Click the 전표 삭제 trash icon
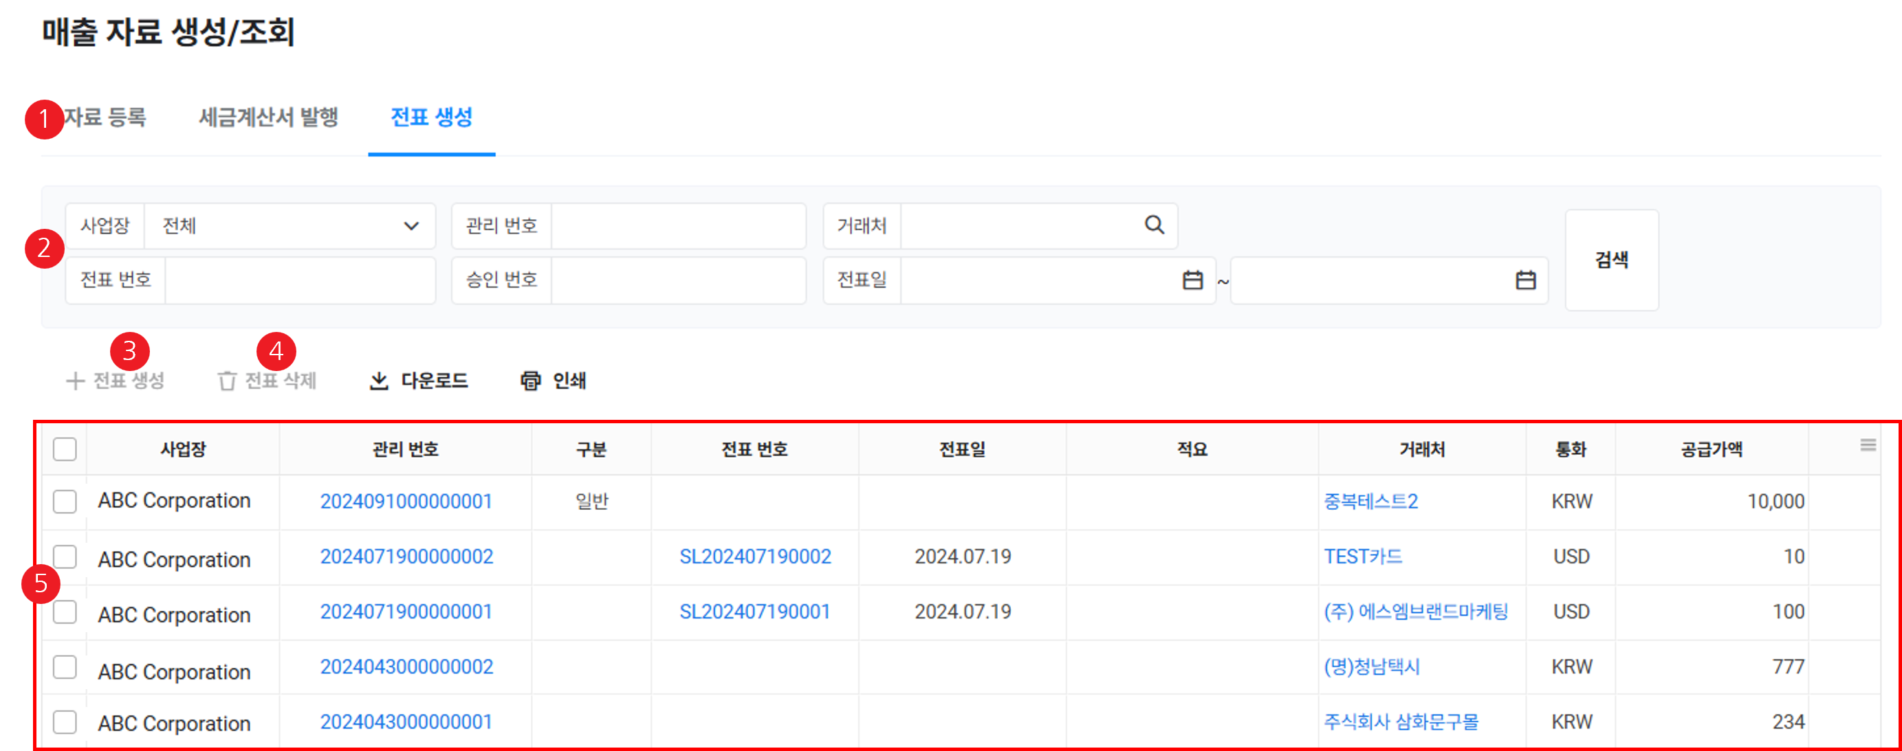The width and height of the screenshot is (1902, 751). [227, 381]
